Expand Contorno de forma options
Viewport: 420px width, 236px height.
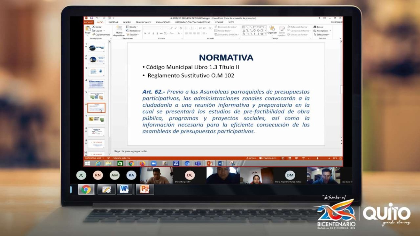[299, 31]
